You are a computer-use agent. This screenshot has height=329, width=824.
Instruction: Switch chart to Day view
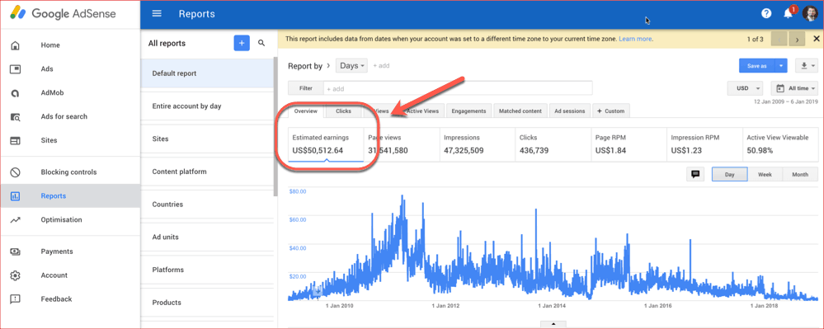(x=729, y=175)
